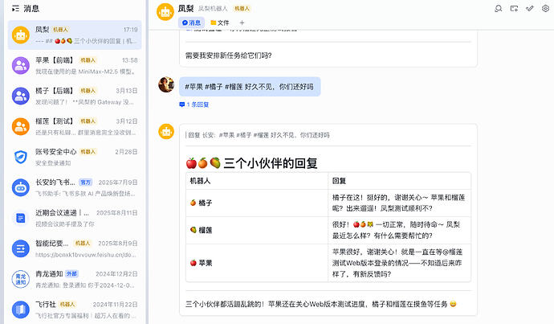Image resolution: width=554 pixels, height=324 pixels.
Task: Switch to the 消息 tab
Action: tap(191, 23)
